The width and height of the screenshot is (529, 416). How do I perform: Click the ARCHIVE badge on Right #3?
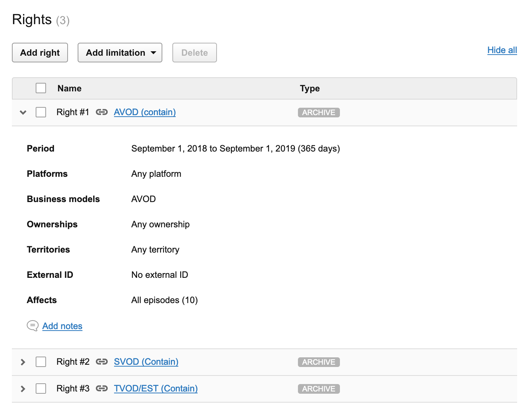coord(318,389)
